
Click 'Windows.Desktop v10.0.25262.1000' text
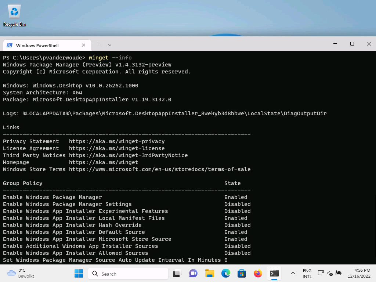pos(85,86)
